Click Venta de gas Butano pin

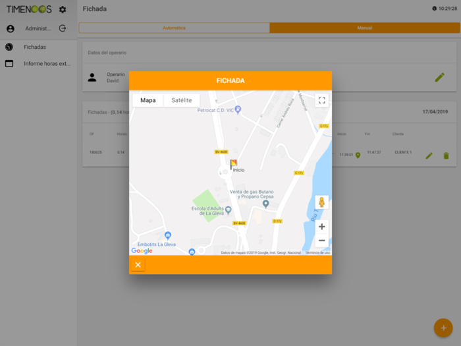click(x=266, y=204)
